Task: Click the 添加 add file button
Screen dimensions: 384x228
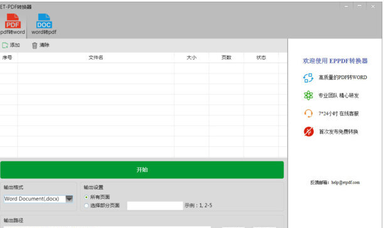Action: (x=11, y=45)
